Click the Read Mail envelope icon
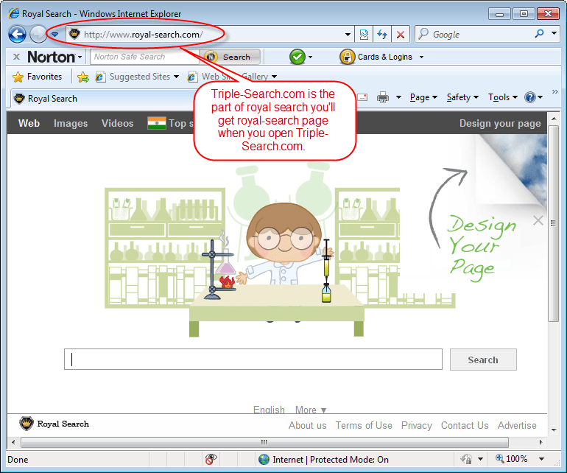 coord(362,97)
